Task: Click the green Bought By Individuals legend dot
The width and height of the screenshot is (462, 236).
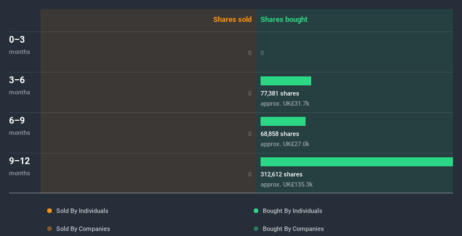Action: [x=256, y=211]
